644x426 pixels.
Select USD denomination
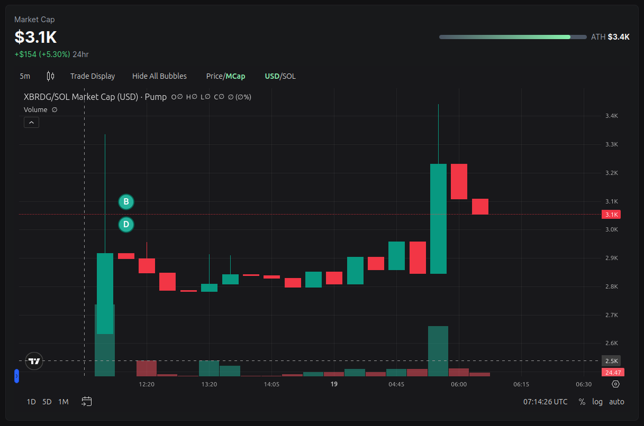click(x=272, y=76)
